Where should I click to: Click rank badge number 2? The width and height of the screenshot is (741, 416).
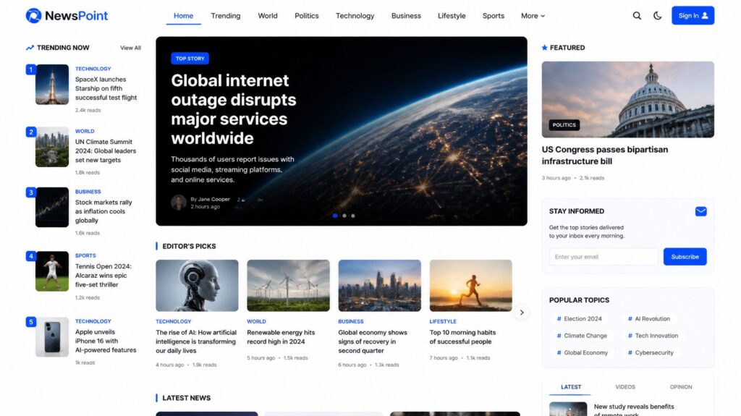pos(30,132)
